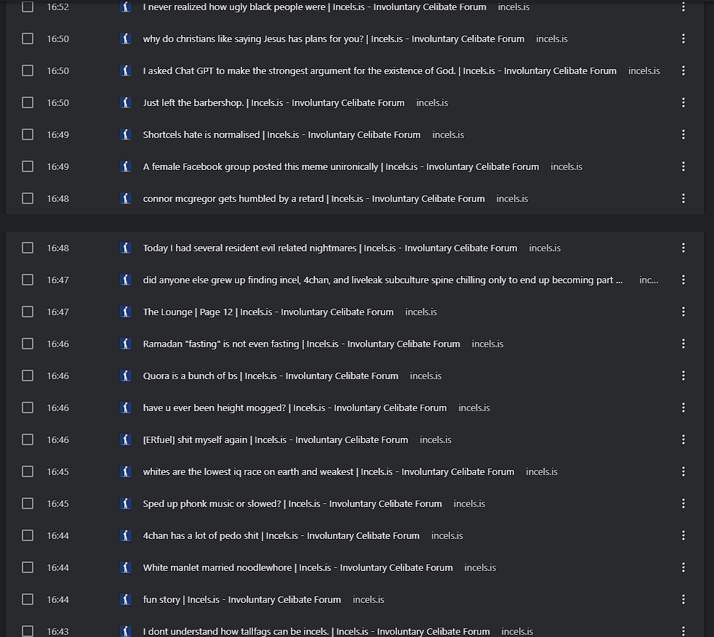
Task: Tick the checkbox for 'The Lounge | Page 12'
Action: pos(28,312)
